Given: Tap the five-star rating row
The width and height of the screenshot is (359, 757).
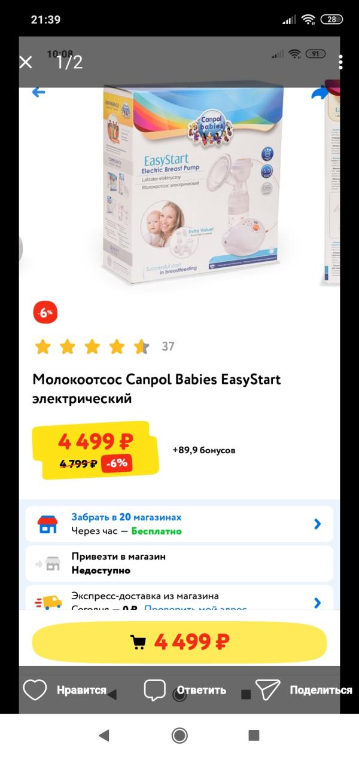Looking at the screenshot, I should pyautogui.click(x=92, y=346).
